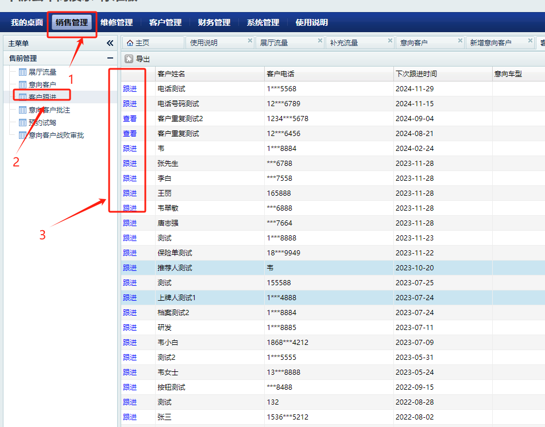Screen dimensions: 545x427
Task: Click 查看 link for 客户重复测试2 row
Action: [130, 119]
